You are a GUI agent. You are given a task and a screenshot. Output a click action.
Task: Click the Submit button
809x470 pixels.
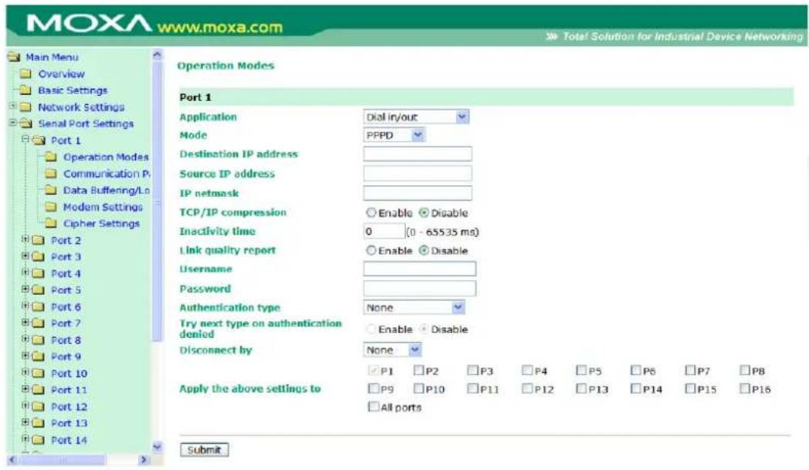205,450
